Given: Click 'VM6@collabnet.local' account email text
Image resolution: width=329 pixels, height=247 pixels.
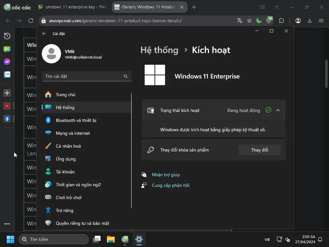Looking at the screenshot, I should (83, 57).
